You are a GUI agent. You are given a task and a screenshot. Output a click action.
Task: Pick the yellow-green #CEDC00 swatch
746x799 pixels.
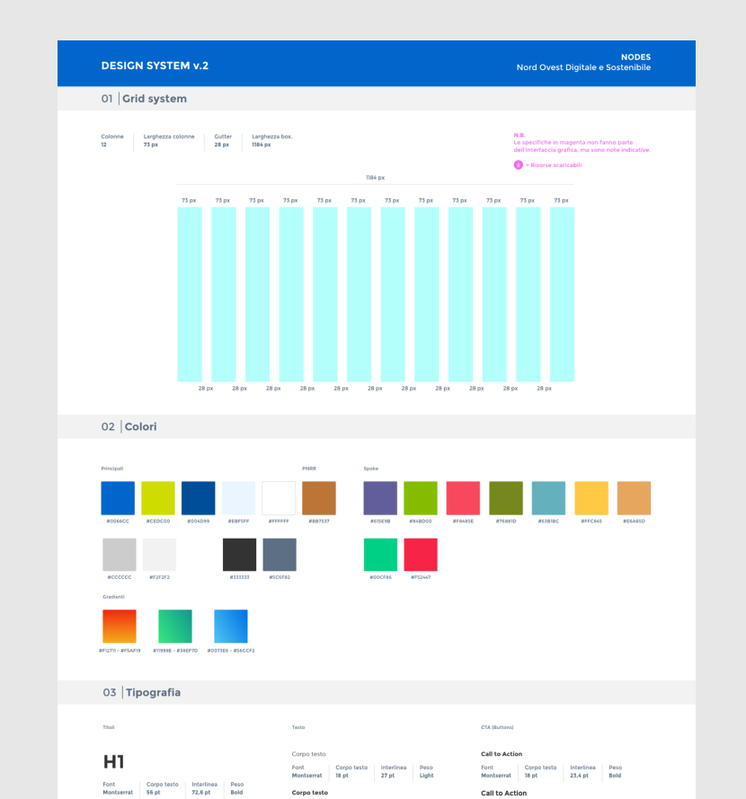point(158,498)
